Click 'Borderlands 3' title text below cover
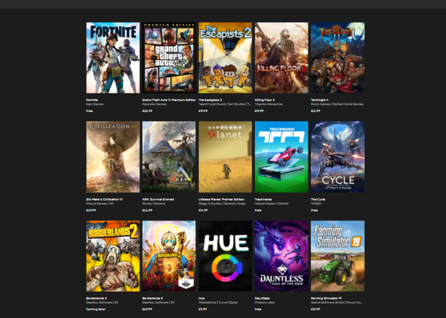Screen dimensions: 446x318 point(153,298)
